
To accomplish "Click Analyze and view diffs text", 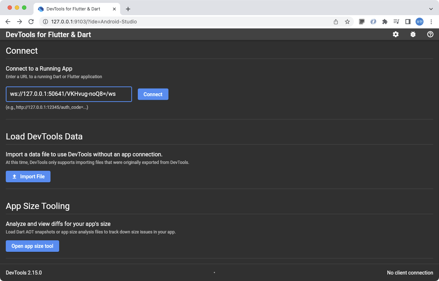I will [58, 224].
